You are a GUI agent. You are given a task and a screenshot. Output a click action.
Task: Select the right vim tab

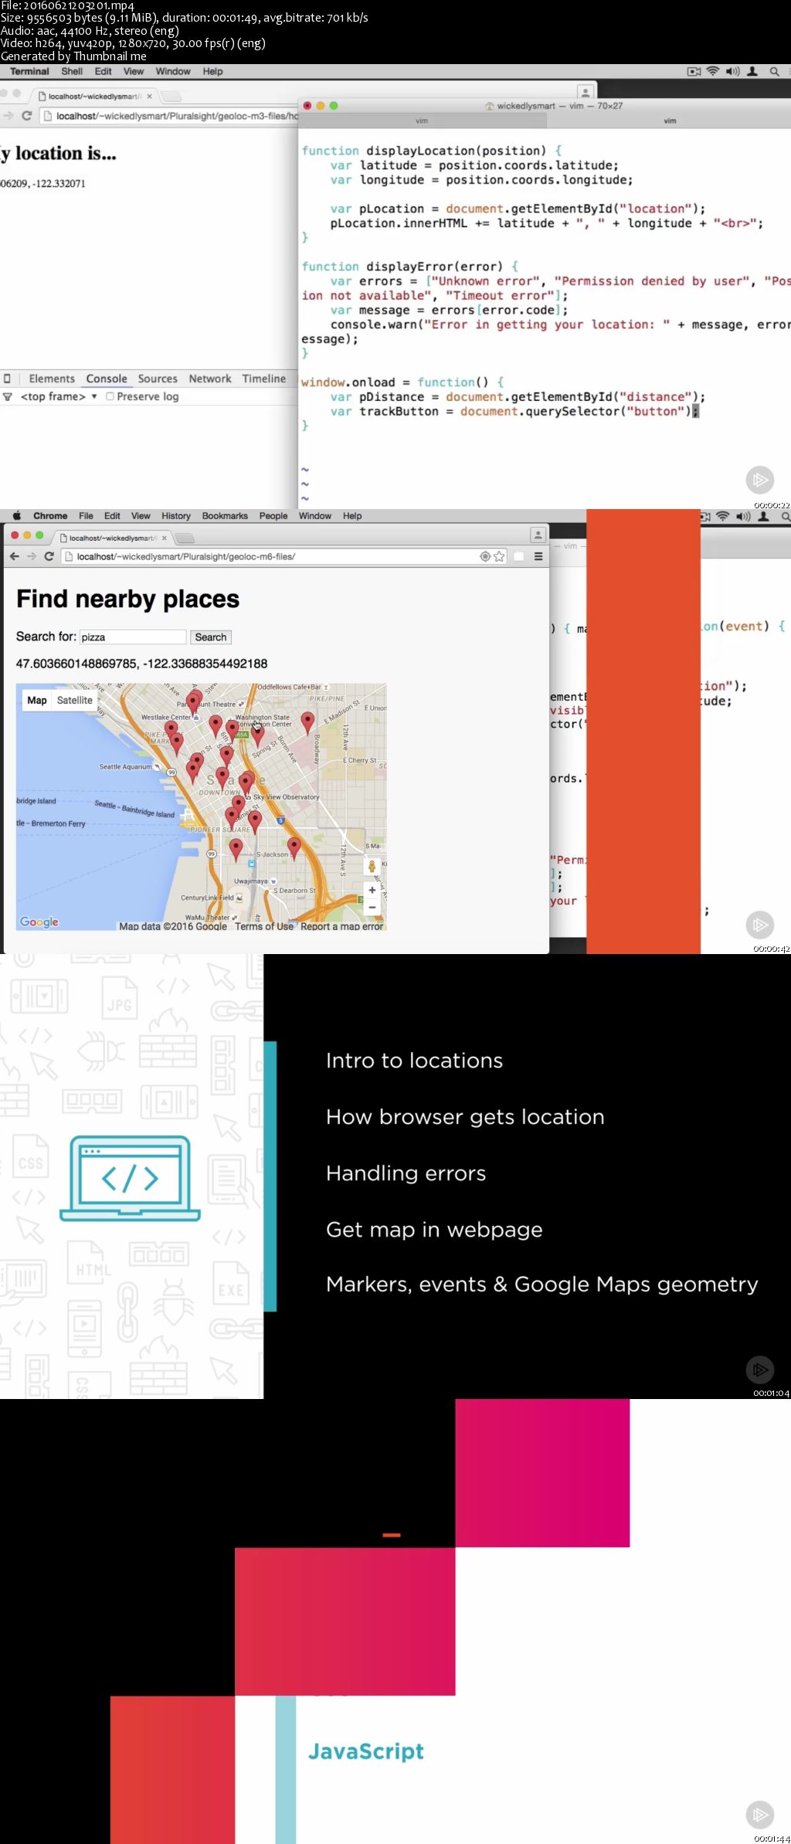coord(669,121)
